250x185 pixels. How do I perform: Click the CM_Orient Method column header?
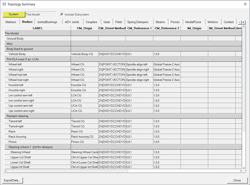click(112, 28)
